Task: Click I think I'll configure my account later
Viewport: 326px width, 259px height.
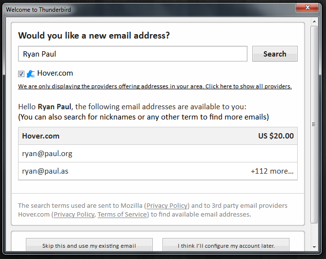Action: tap(226, 245)
